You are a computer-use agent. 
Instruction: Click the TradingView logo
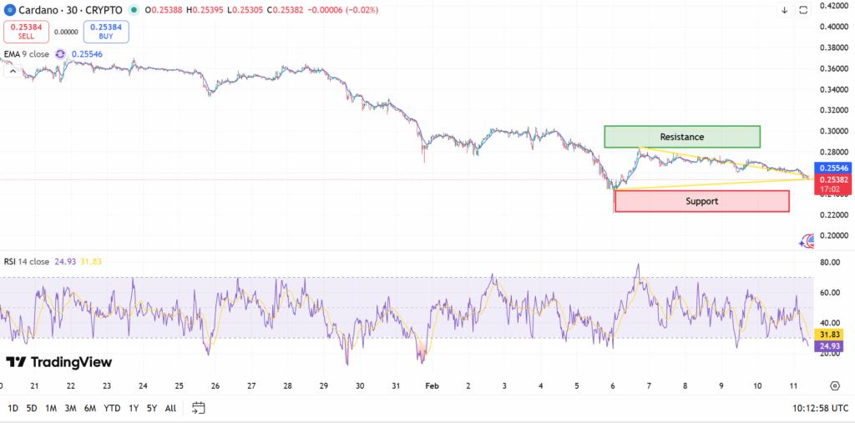[x=58, y=362]
